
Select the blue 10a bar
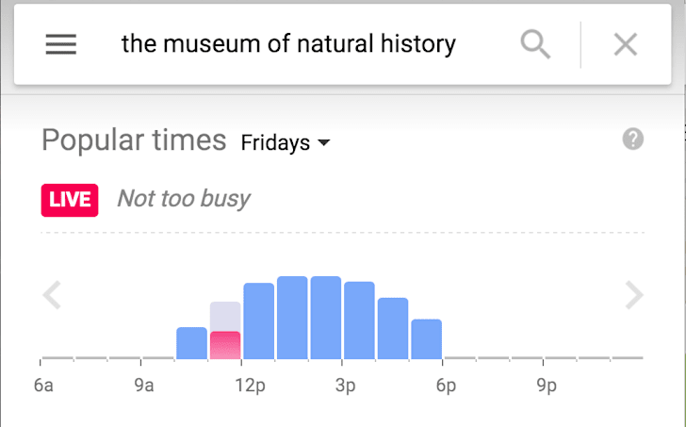[191, 343]
